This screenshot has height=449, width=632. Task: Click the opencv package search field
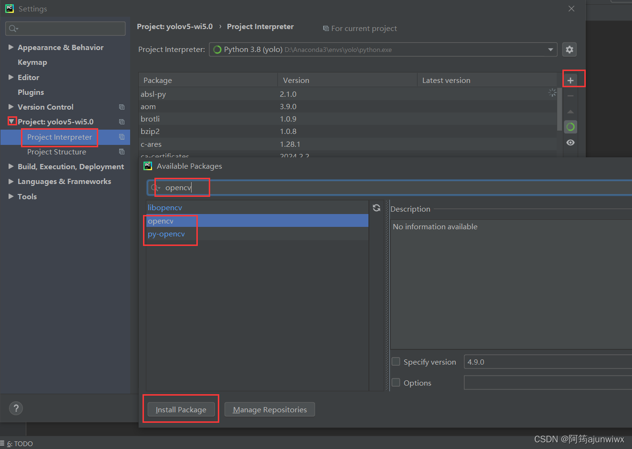tap(390, 188)
